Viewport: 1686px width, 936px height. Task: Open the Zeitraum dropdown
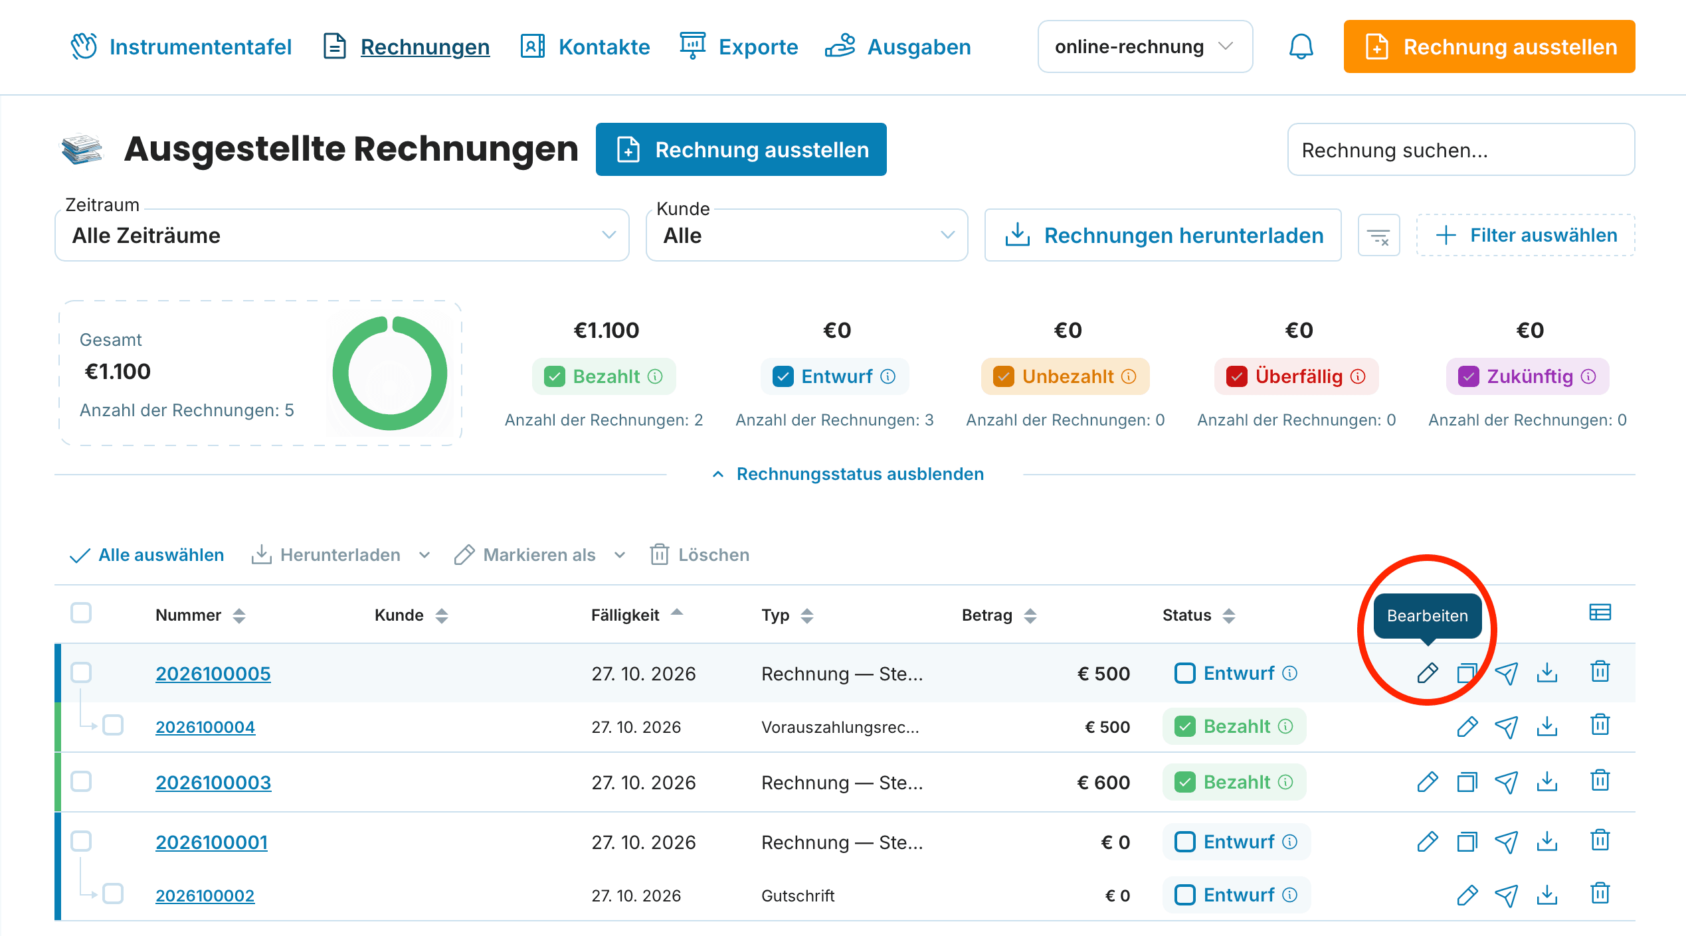click(341, 236)
